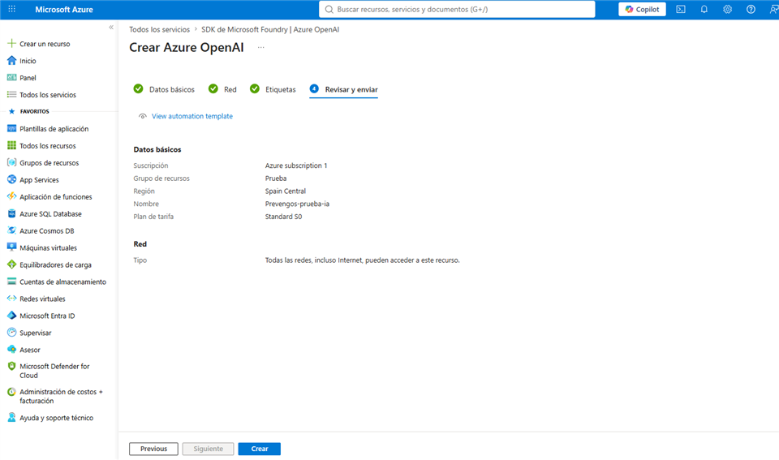Click the Plantillas de aplicación icon
This screenshot has height=460, width=779.
(11, 129)
